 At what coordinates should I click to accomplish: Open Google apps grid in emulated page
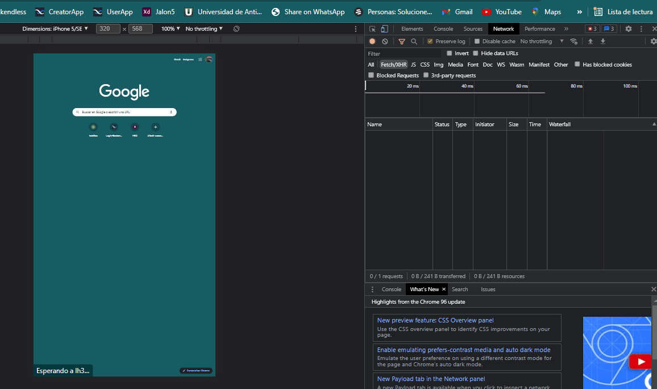(200, 60)
